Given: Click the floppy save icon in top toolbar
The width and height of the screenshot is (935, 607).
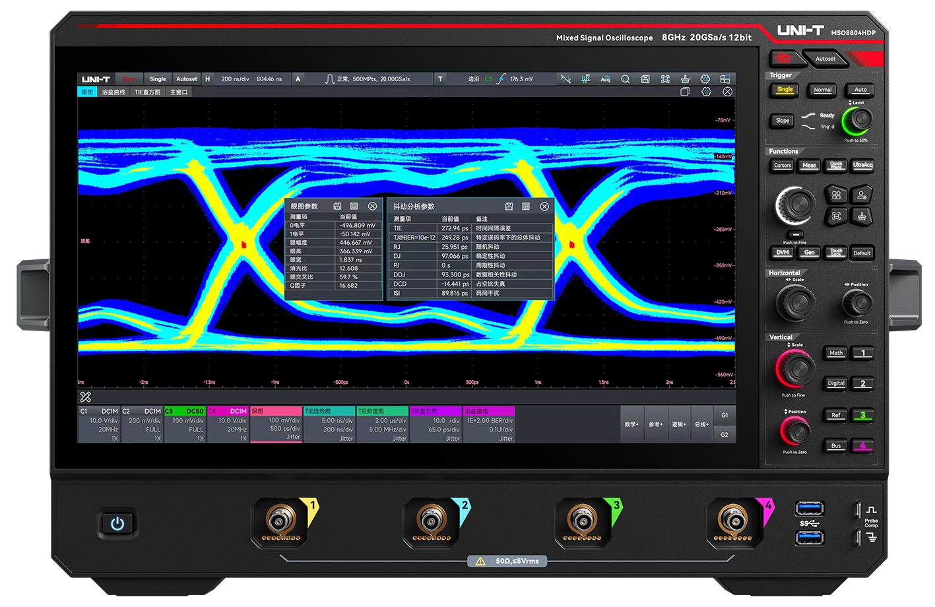Looking at the screenshot, I should [x=645, y=79].
